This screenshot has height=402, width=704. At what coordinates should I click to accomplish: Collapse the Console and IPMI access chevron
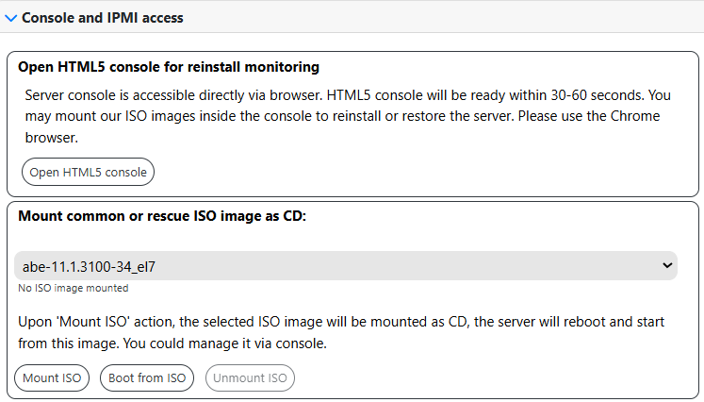(10, 17)
